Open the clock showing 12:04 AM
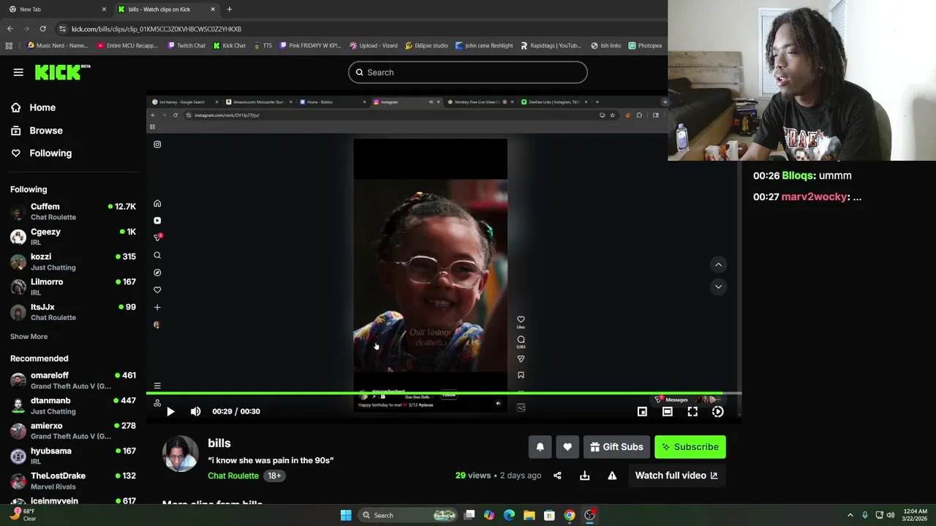Image resolution: width=936 pixels, height=526 pixels. [916, 515]
